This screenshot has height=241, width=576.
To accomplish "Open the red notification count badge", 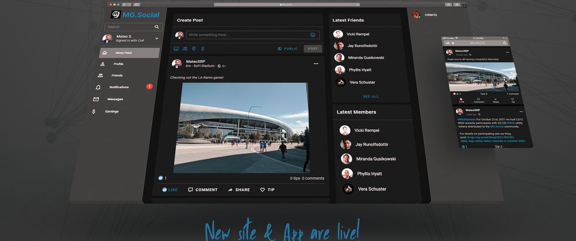I will (149, 87).
